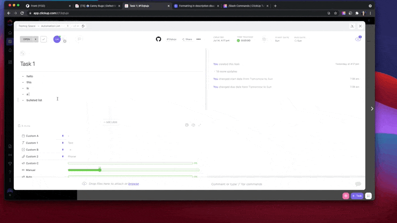Toggle the pin on Custom A field

click(x=63, y=136)
